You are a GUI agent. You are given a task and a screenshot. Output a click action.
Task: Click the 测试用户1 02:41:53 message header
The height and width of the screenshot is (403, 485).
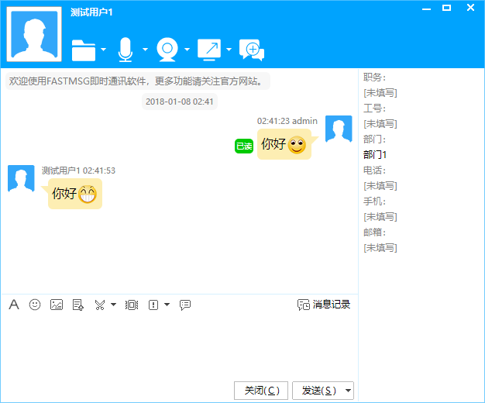tap(78, 170)
